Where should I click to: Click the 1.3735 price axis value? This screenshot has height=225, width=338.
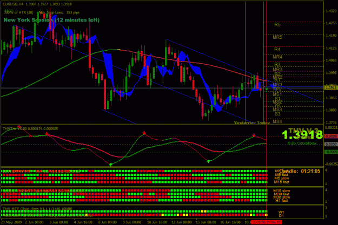(331, 122)
